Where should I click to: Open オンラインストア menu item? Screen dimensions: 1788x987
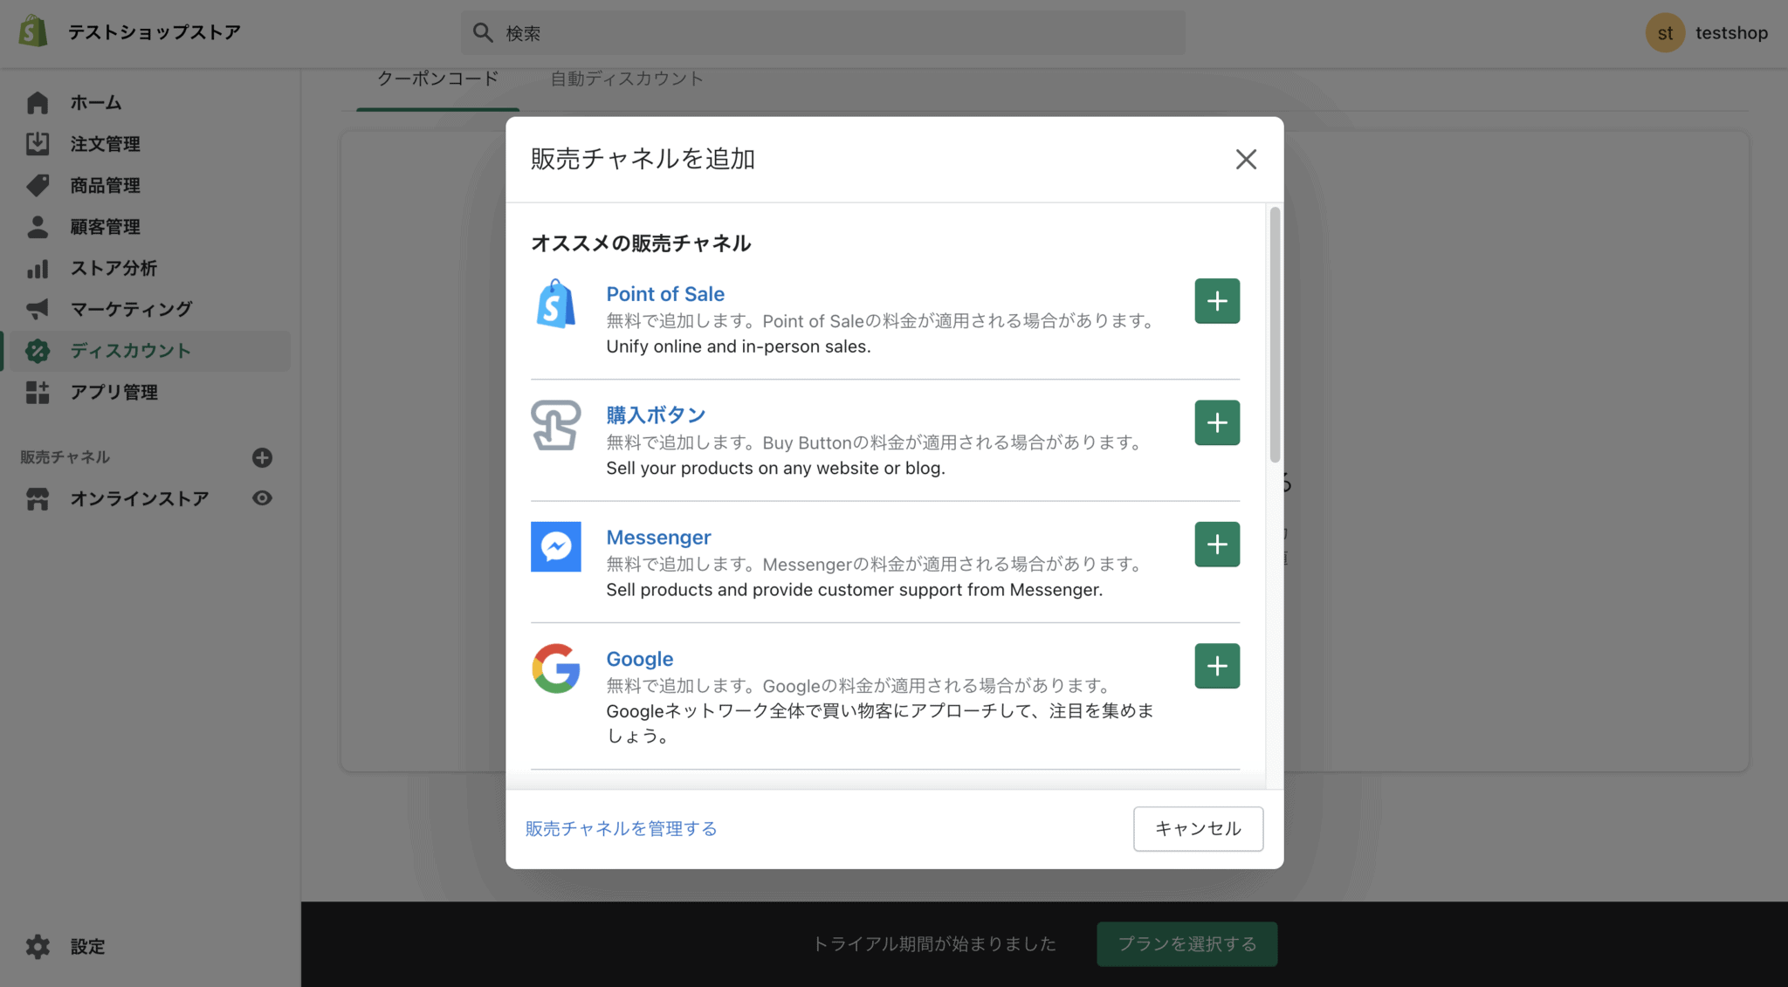point(140,499)
